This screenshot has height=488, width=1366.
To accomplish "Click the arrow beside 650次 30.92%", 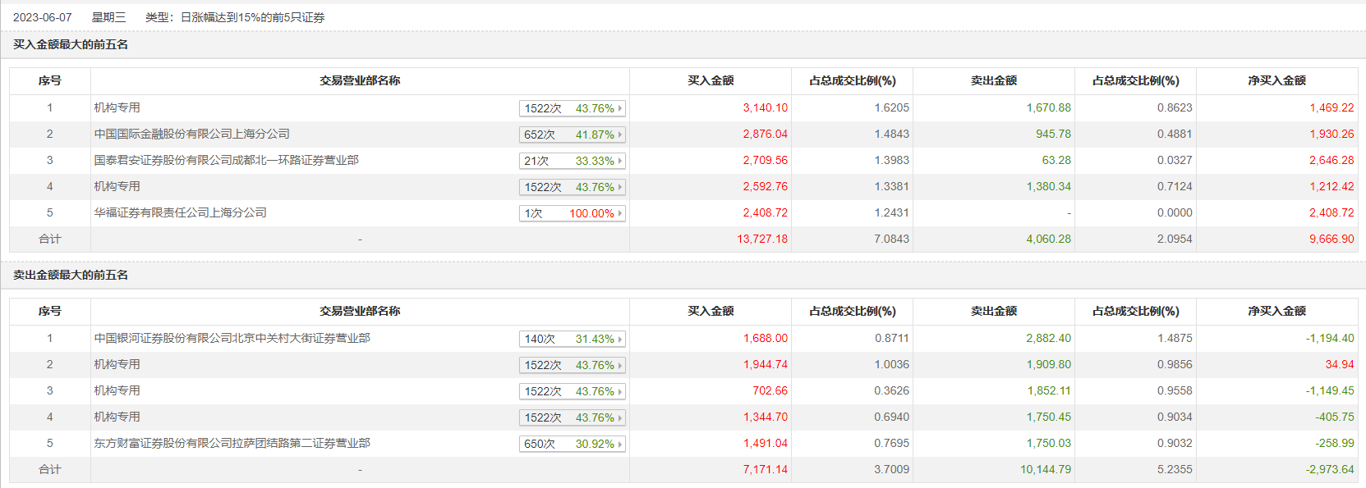I will pyautogui.click(x=620, y=444).
